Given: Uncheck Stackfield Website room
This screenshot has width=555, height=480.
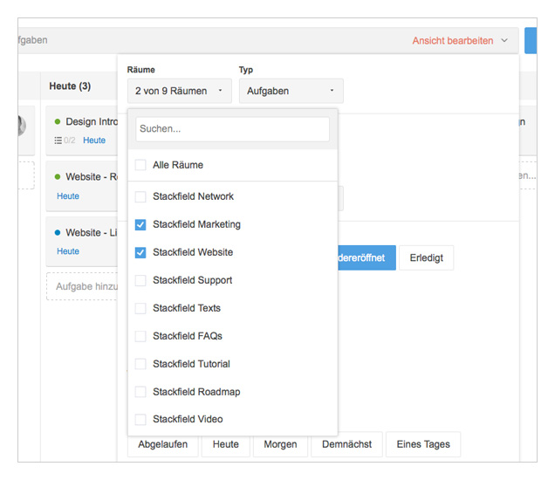Looking at the screenshot, I should tap(140, 252).
